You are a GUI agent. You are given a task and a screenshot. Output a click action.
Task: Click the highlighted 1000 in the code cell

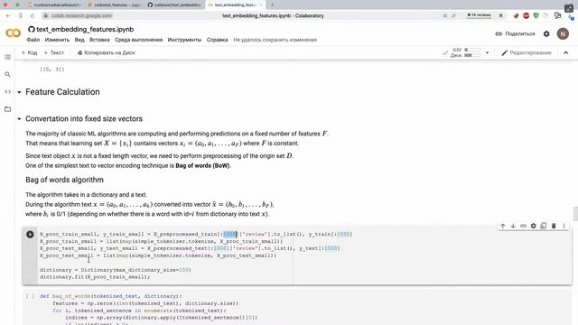[x=230, y=235]
